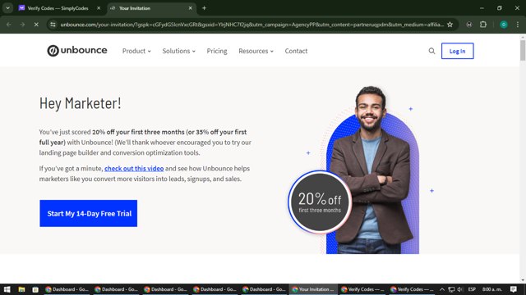The image size is (526, 295).
Task: Stop page loading with the X button
Action: (x=36, y=25)
